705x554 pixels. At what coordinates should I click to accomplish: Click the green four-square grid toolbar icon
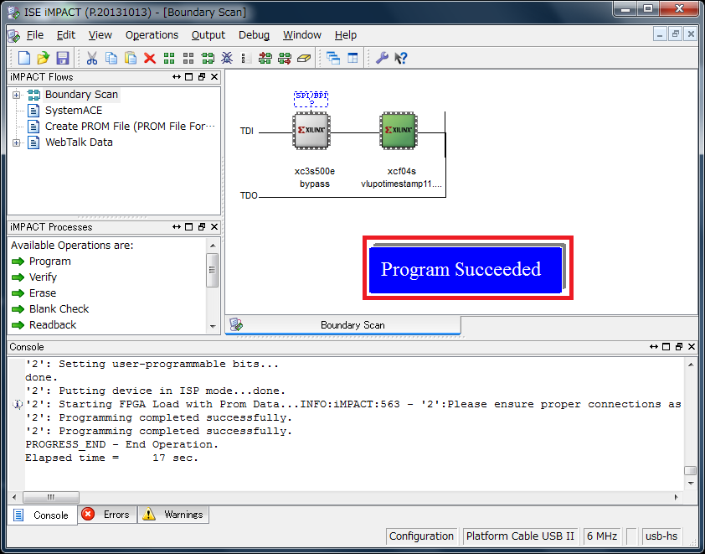point(169,58)
